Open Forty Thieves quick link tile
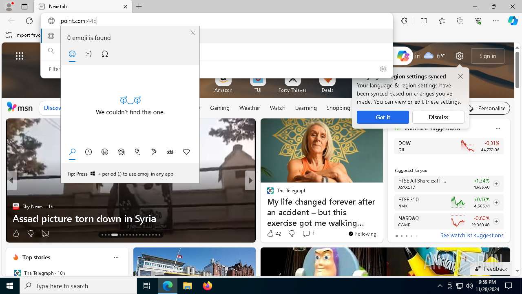The image size is (522, 294). [292, 85]
